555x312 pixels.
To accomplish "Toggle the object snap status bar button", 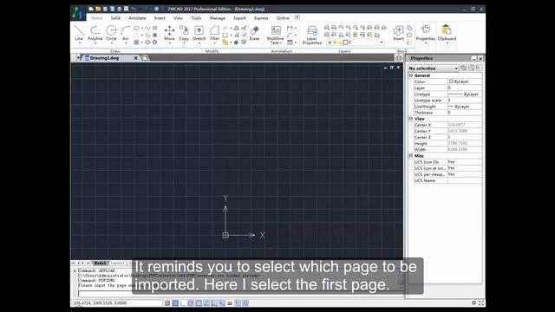I will (x=199, y=302).
